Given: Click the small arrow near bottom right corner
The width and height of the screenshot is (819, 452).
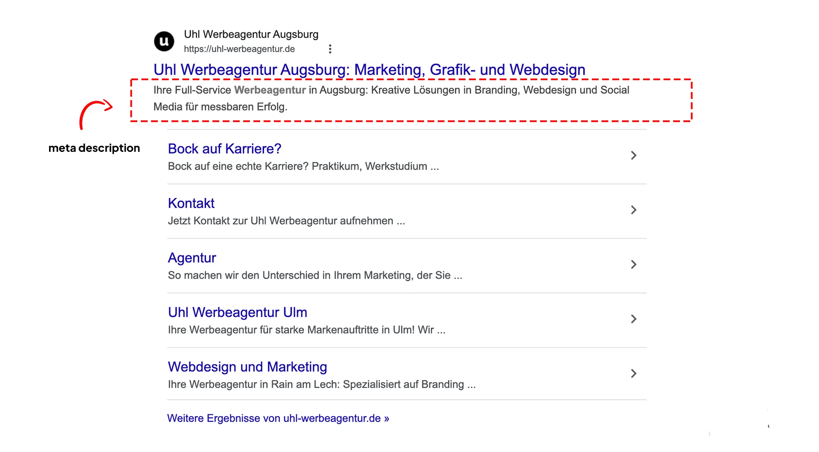Looking at the screenshot, I should [x=769, y=426].
